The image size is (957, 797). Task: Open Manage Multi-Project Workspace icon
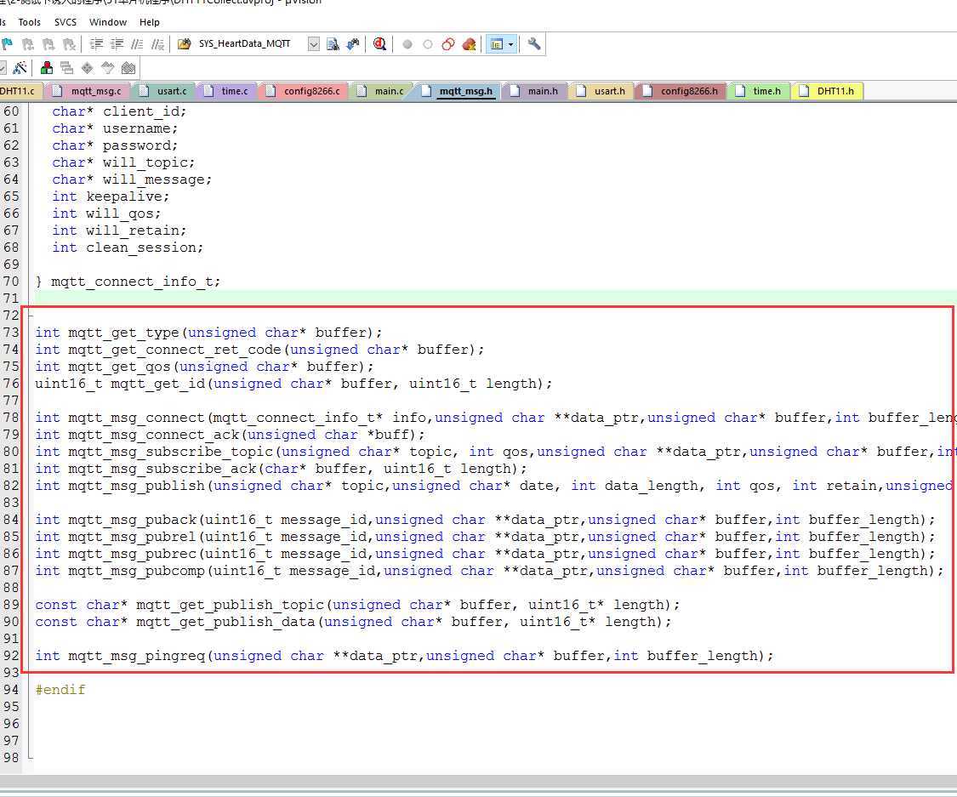pyautogui.click(x=66, y=68)
